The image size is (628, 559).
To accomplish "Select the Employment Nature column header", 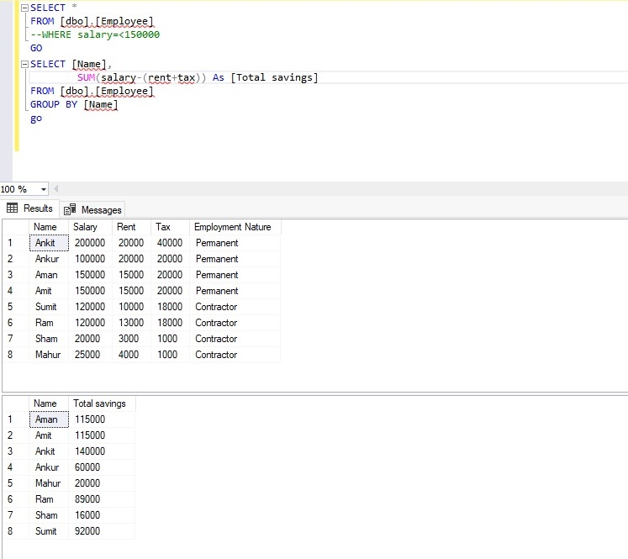I will [x=235, y=227].
